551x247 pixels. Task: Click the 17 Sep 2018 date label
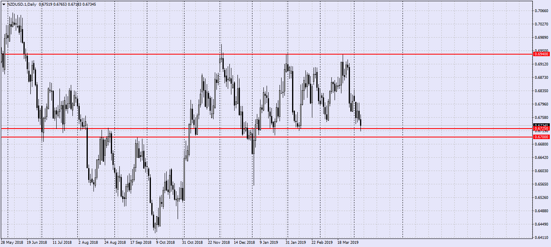pyautogui.click(x=141, y=243)
